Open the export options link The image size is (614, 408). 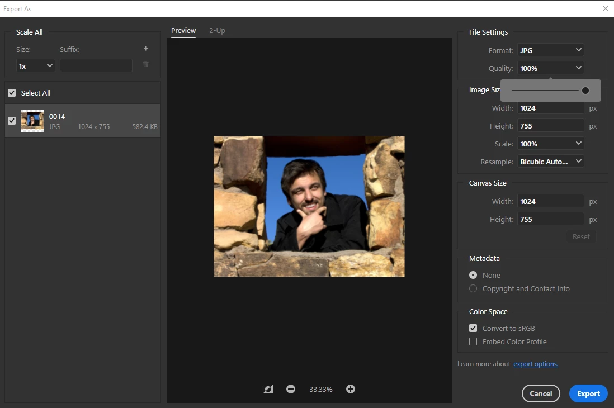(536, 364)
